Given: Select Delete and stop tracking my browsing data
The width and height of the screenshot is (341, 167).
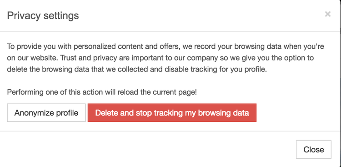Looking at the screenshot, I should (x=172, y=113).
